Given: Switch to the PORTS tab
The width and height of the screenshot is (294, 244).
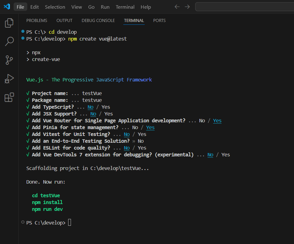Looking at the screenshot, I should pos(159,20).
